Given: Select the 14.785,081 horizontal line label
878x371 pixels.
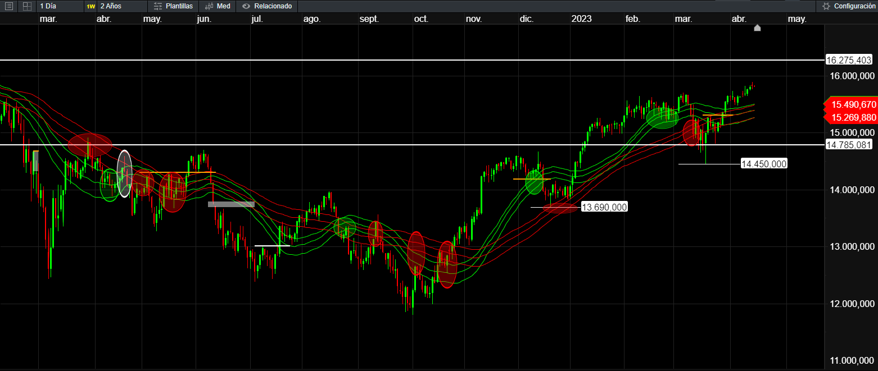Looking at the screenshot, I should [849, 145].
